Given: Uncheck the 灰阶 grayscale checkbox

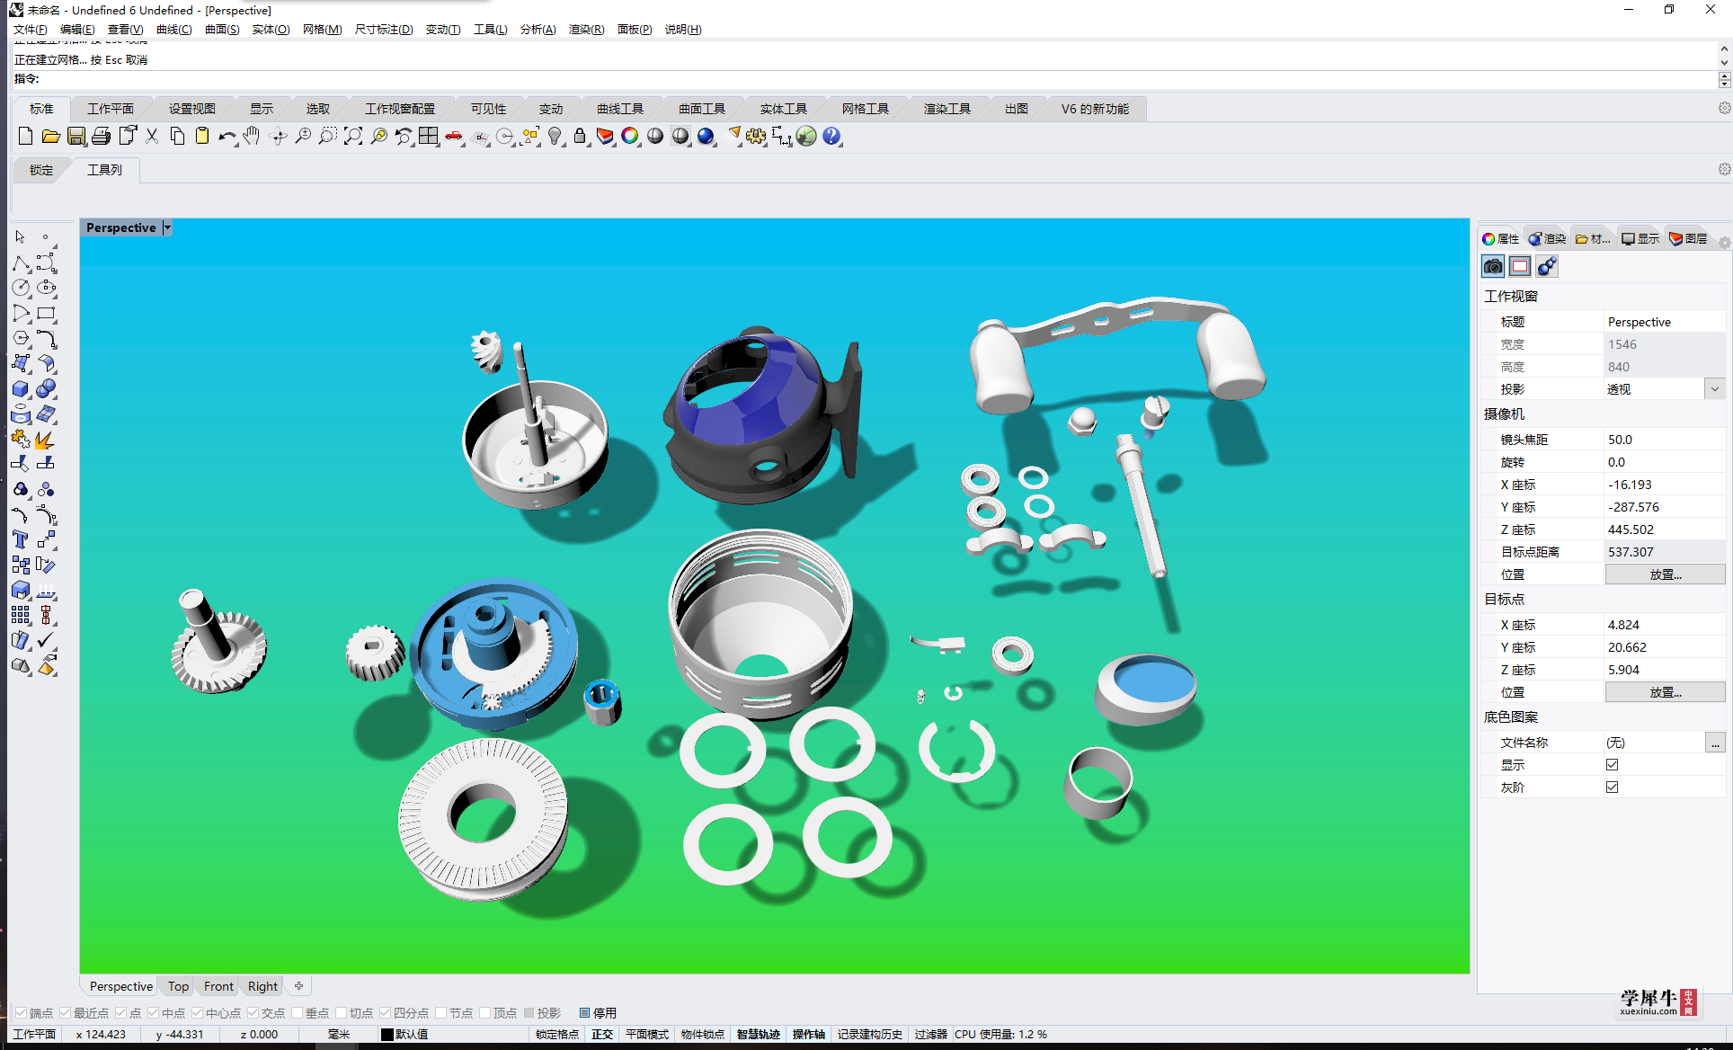Looking at the screenshot, I should (x=1612, y=787).
